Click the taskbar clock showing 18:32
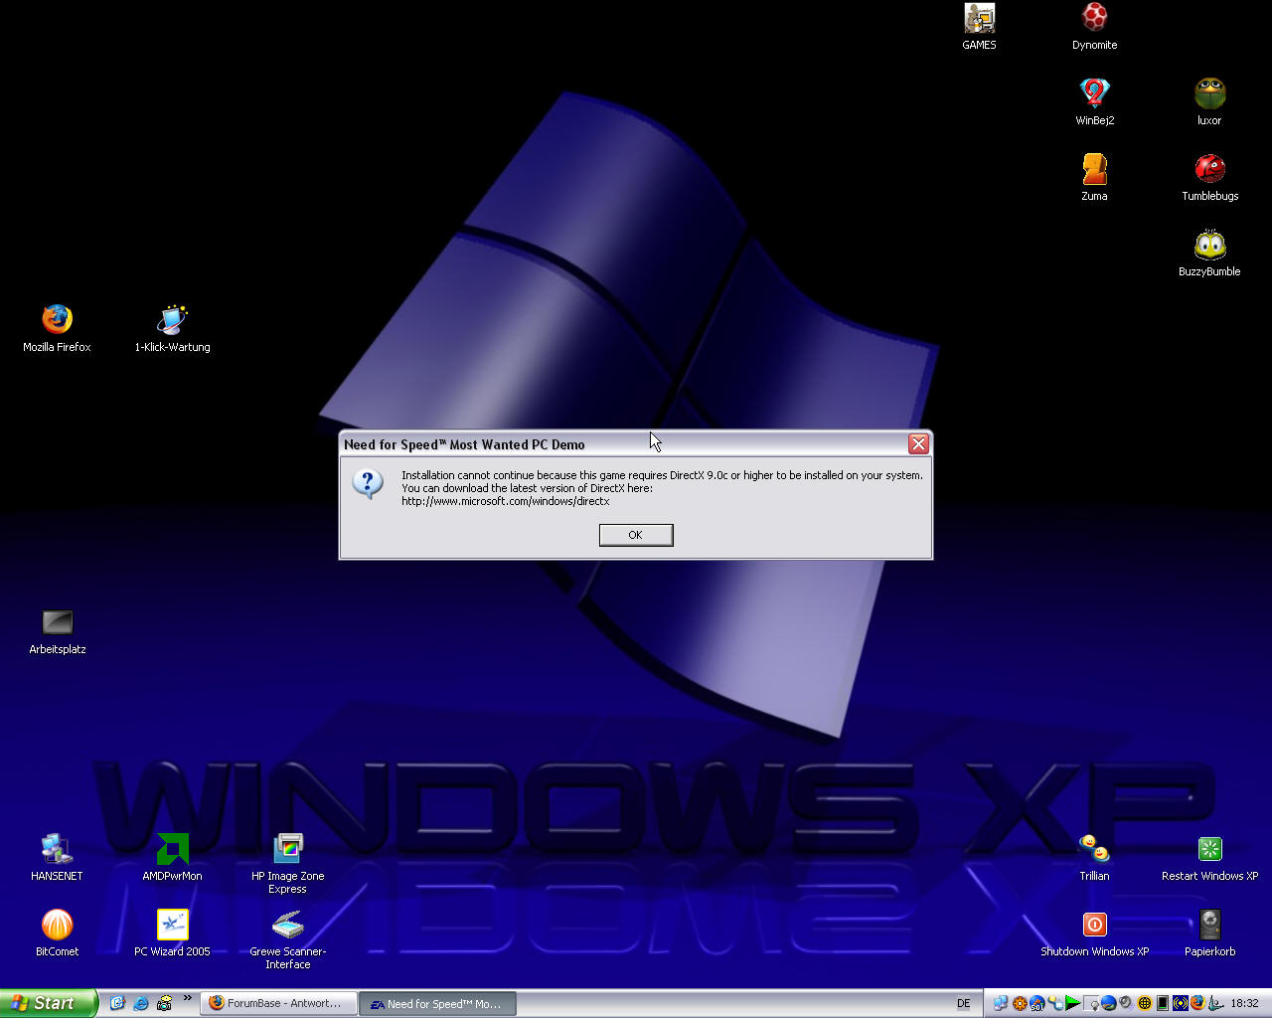 [x=1244, y=1003]
